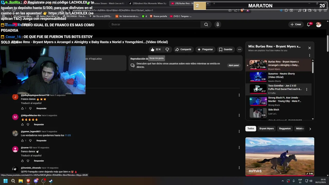Like gamer_legend601's comment
This screenshot has width=329, height=185.
pyautogui.click(x=22, y=141)
